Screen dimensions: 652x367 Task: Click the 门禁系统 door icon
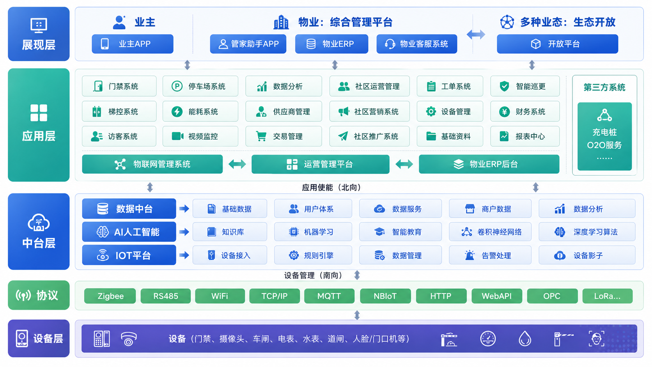[98, 86]
